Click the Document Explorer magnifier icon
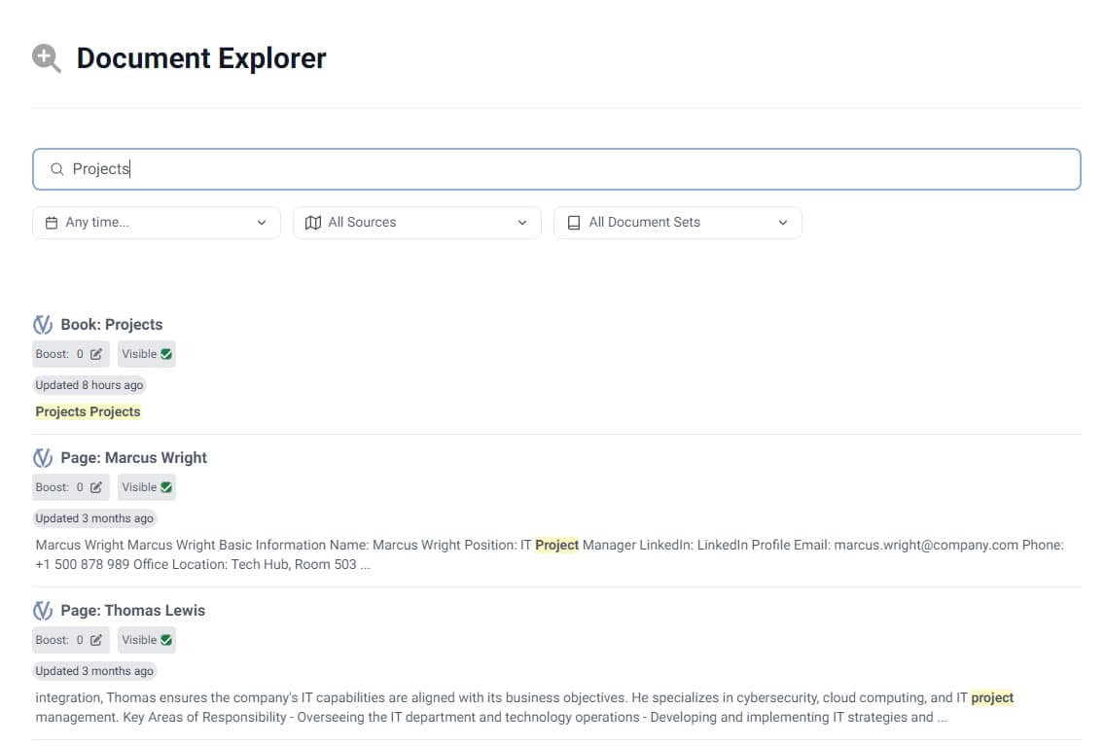1105x746 pixels. pyautogui.click(x=46, y=58)
